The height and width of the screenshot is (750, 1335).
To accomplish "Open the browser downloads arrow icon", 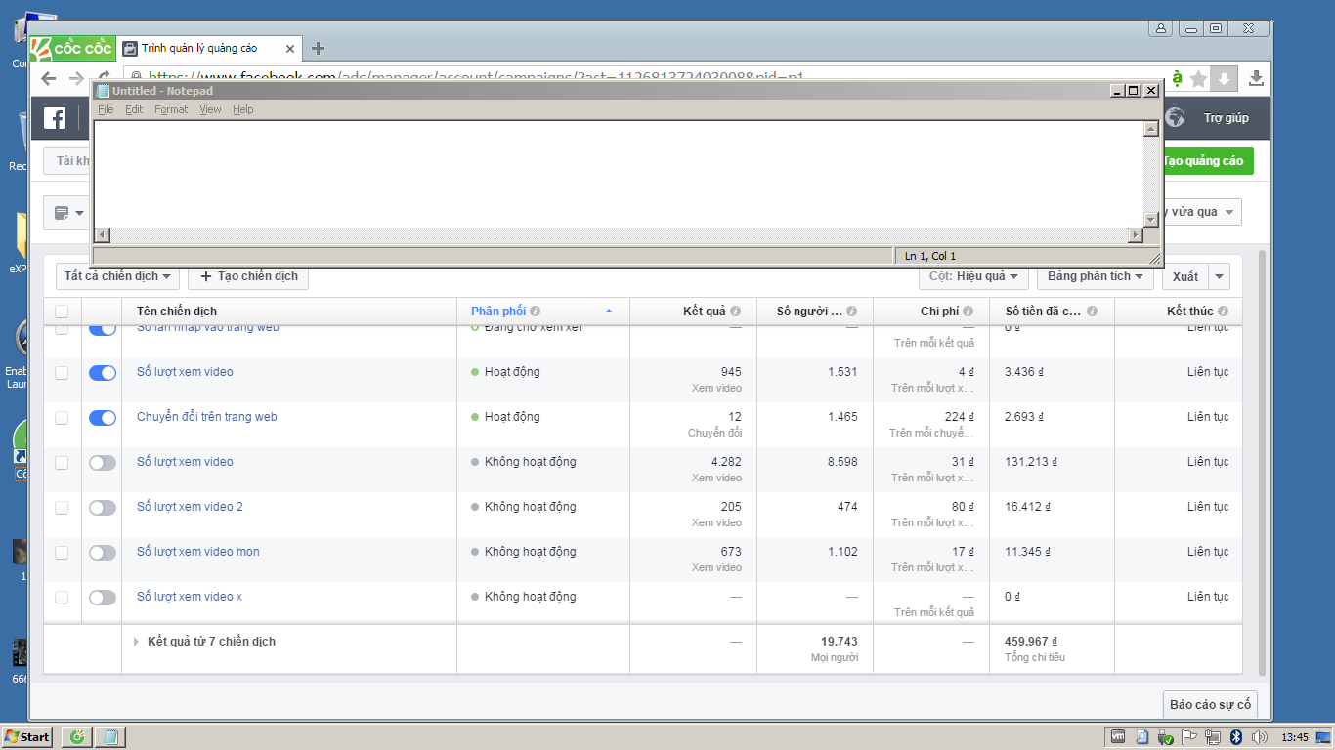I will tap(1257, 79).
